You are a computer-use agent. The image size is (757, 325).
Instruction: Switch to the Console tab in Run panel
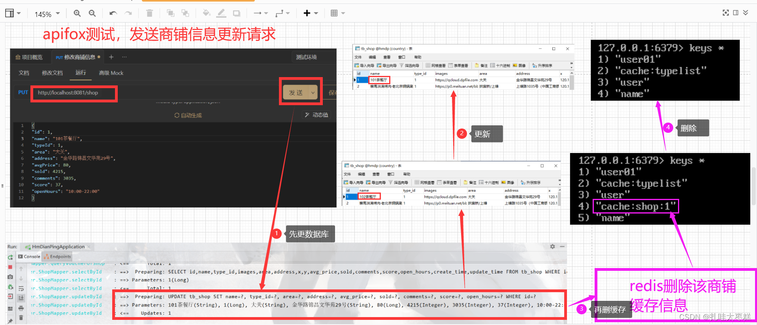pos(29,257)
